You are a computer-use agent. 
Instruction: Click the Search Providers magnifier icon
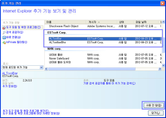tap(4, 32)
